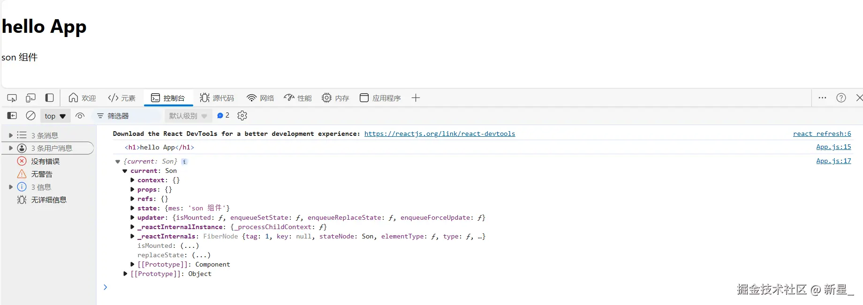863x305 pixels.
Task: Select the 无警告 warnings filter
Action: [42, 174]
